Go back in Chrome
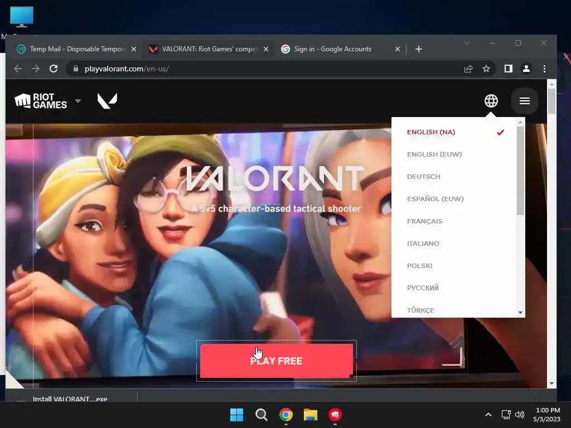The width and height of the screenshot is (571, 428). (x=18, y=69)
